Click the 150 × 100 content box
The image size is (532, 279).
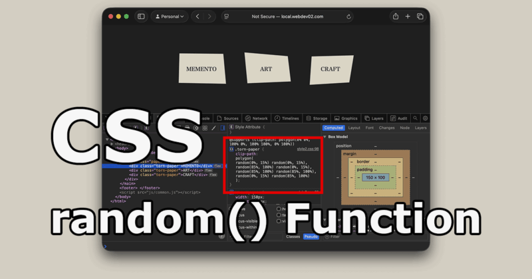(375, 177)
